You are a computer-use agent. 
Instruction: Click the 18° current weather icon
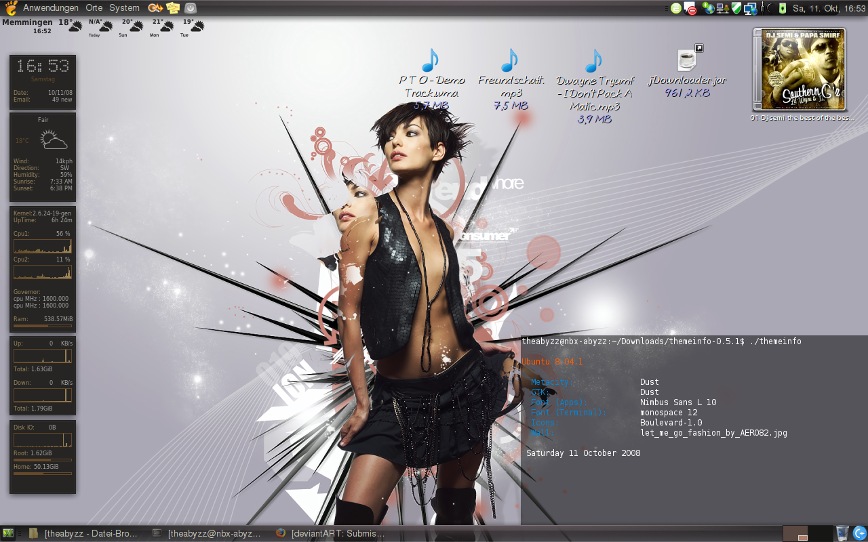(x=77, y=26)
